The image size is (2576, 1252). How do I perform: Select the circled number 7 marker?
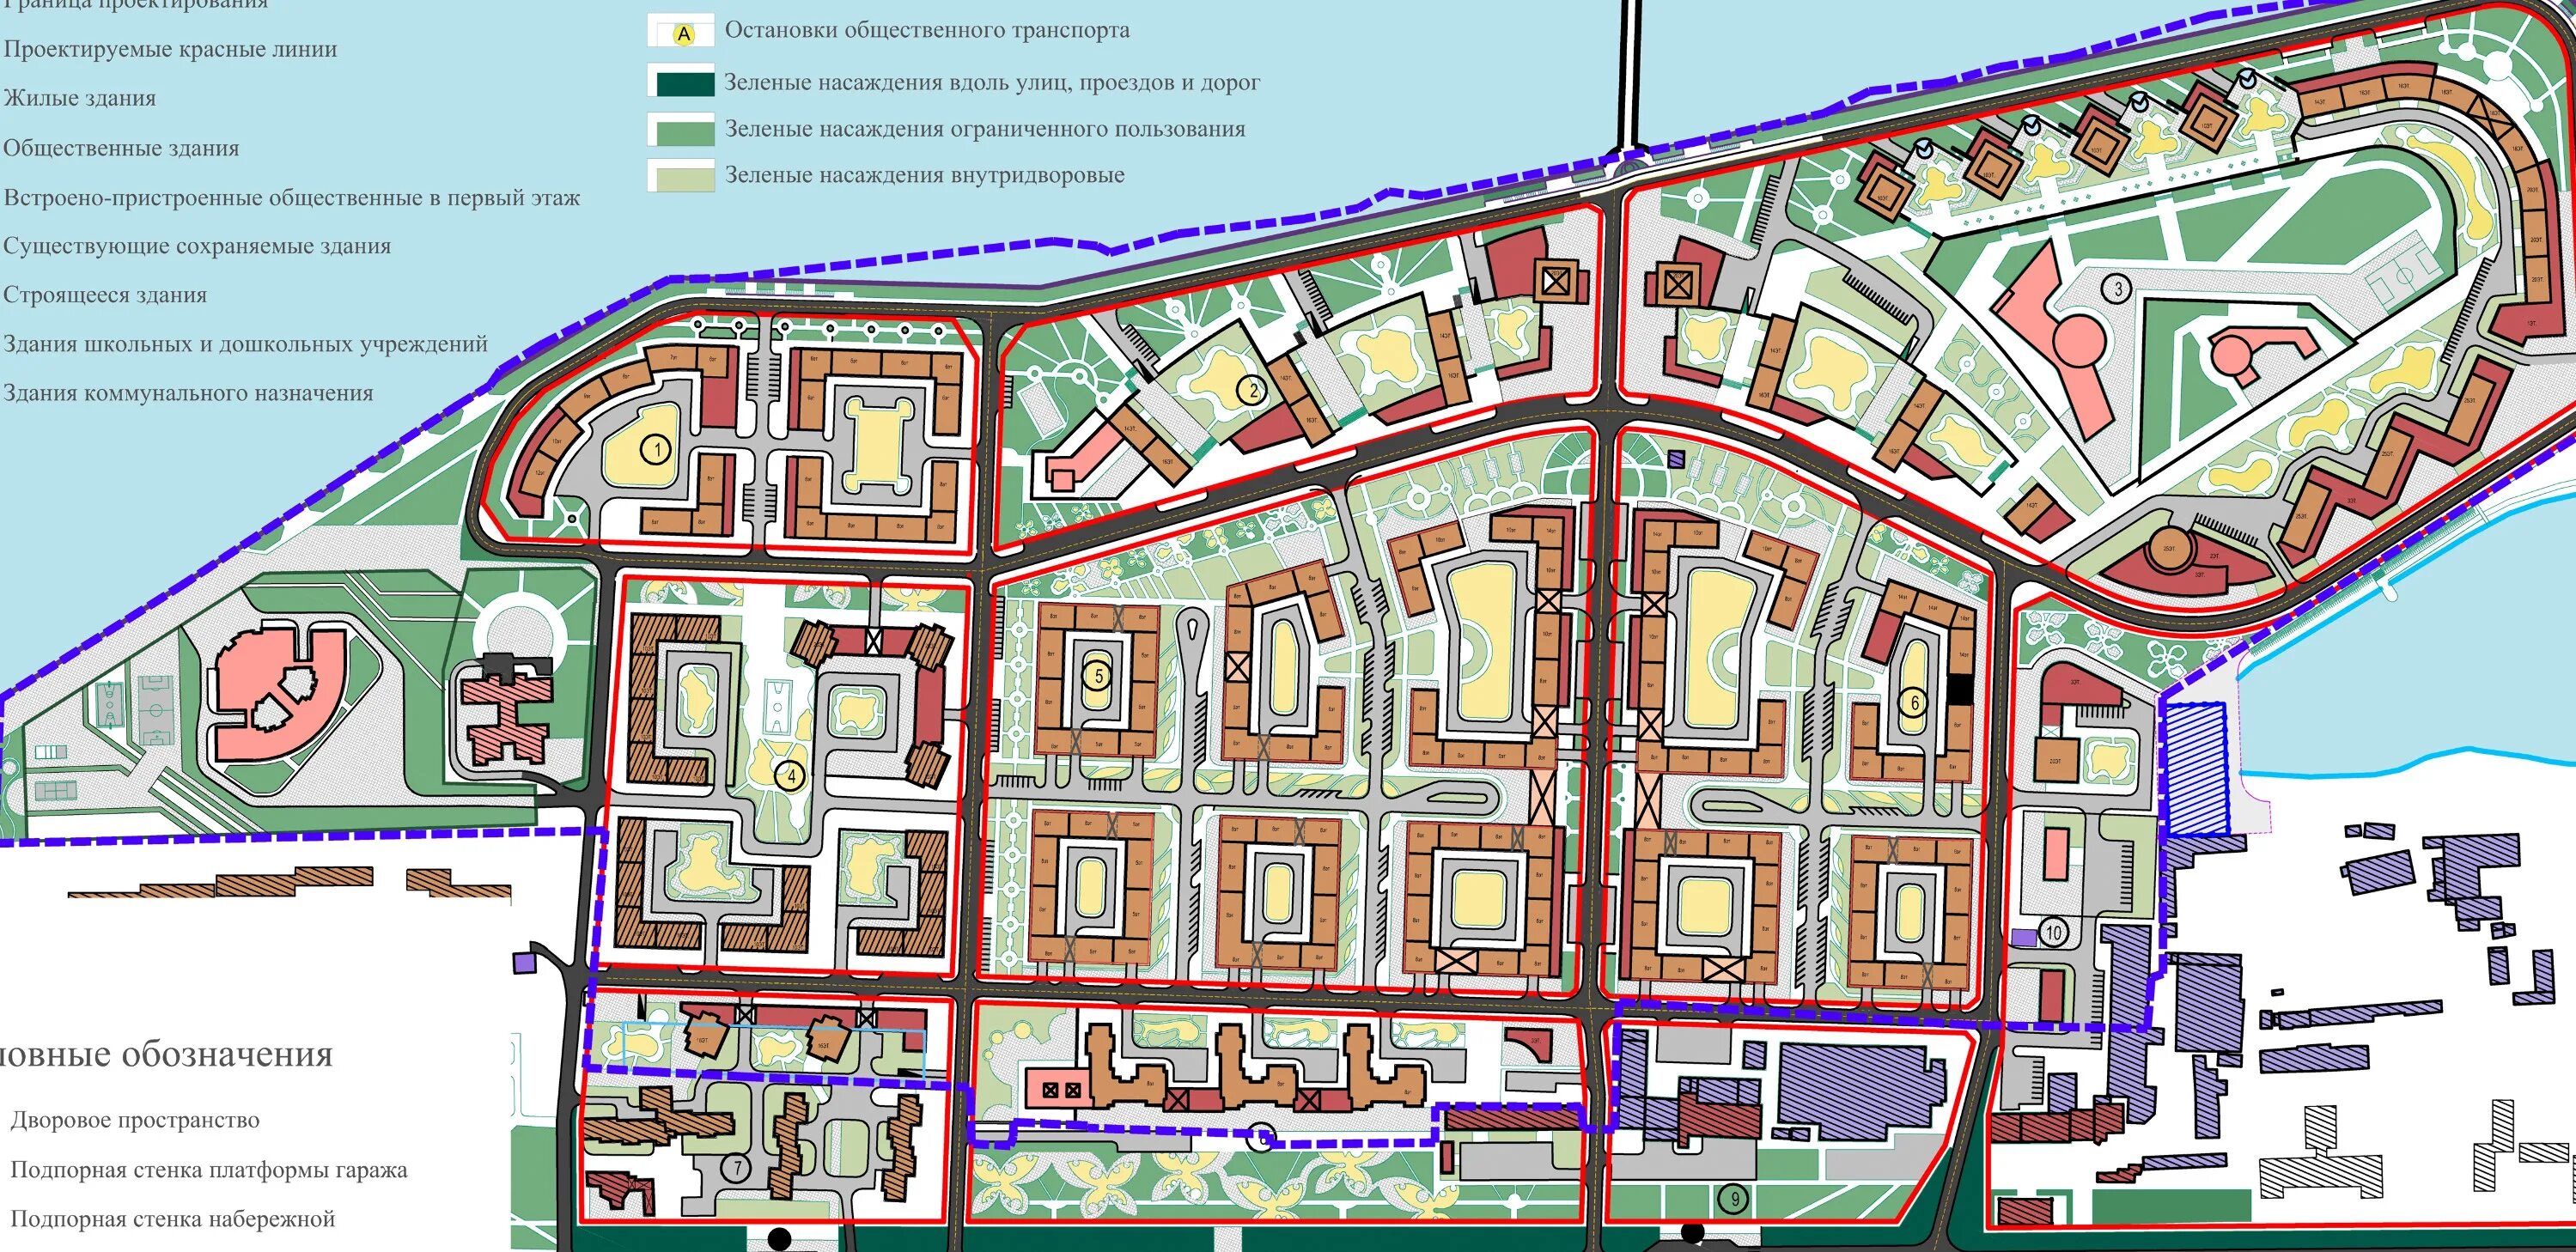click(x=737, y=1167)
